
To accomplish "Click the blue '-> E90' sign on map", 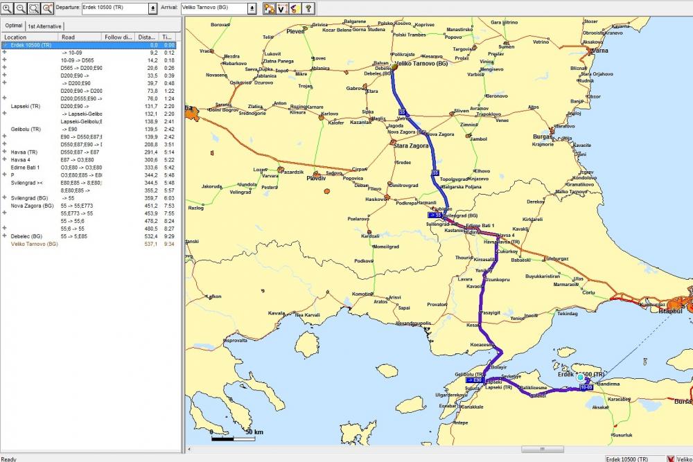I will tap(474, 380).
